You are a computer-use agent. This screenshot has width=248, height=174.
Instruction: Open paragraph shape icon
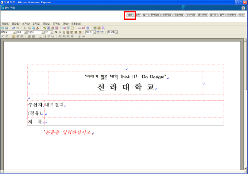click(x=49, y=28)
